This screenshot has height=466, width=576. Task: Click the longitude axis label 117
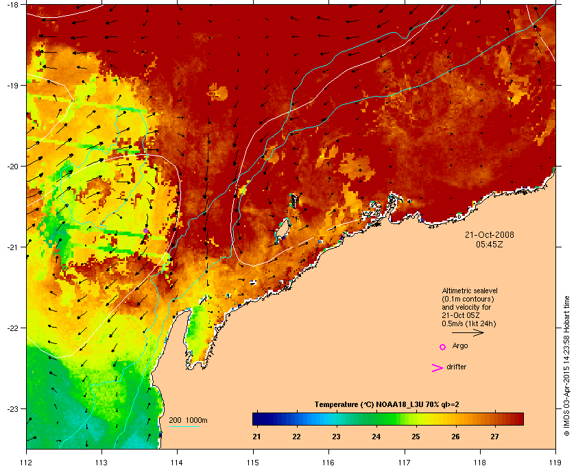tap(404, 462)
